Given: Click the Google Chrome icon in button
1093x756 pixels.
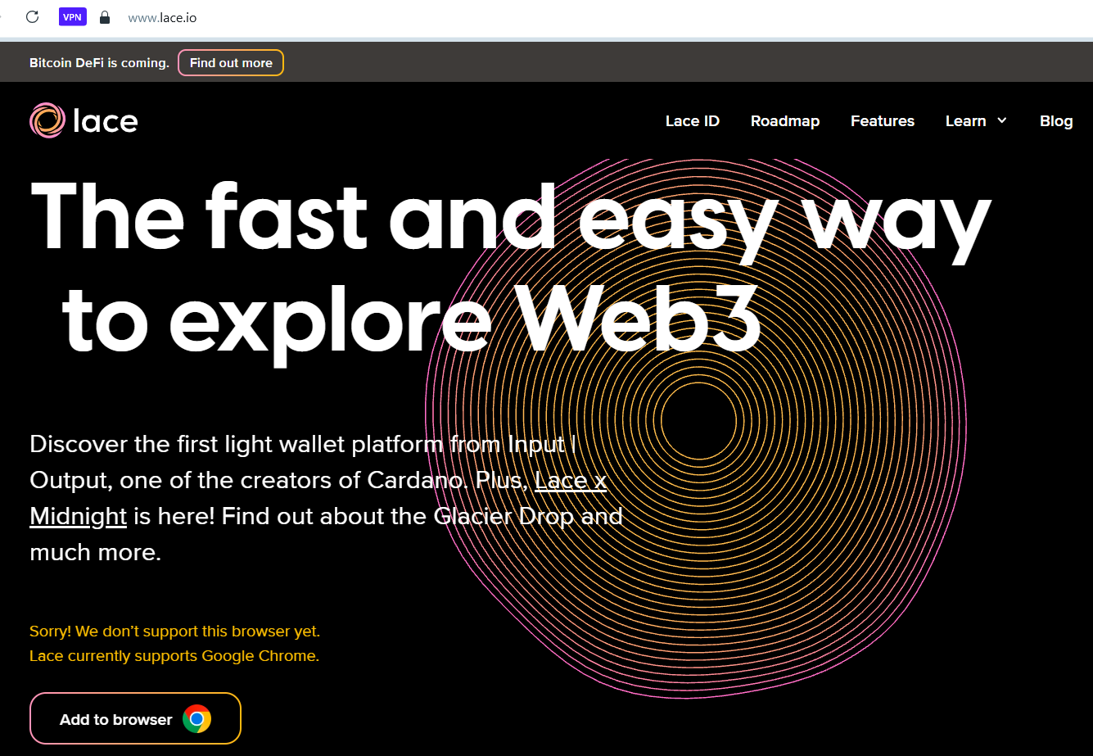Looking at the screenshot, I should (196, 719).
